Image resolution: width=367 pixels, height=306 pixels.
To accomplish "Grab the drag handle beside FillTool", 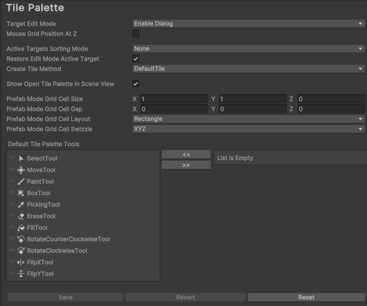I will click(12, 227).
